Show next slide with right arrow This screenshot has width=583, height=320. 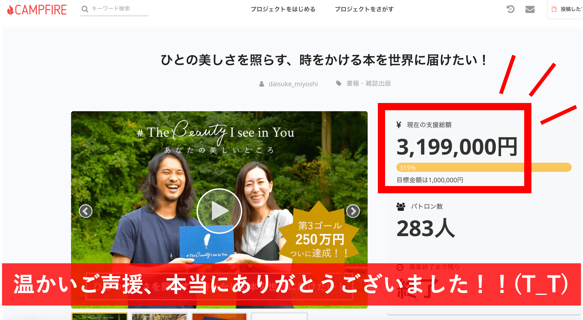353,211
